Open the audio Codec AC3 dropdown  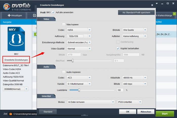79,78
